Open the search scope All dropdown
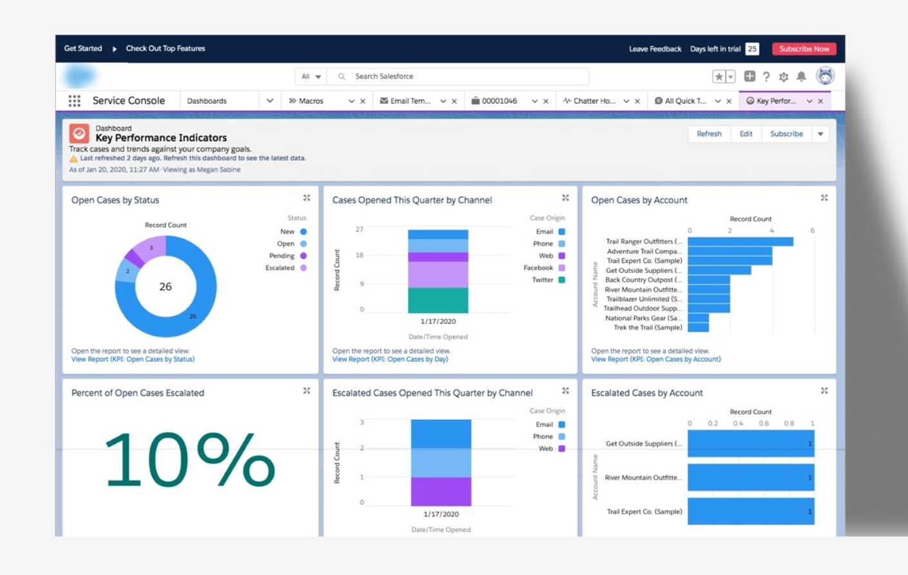The height and width of the screenshot is (575, 908). (311, 77)
